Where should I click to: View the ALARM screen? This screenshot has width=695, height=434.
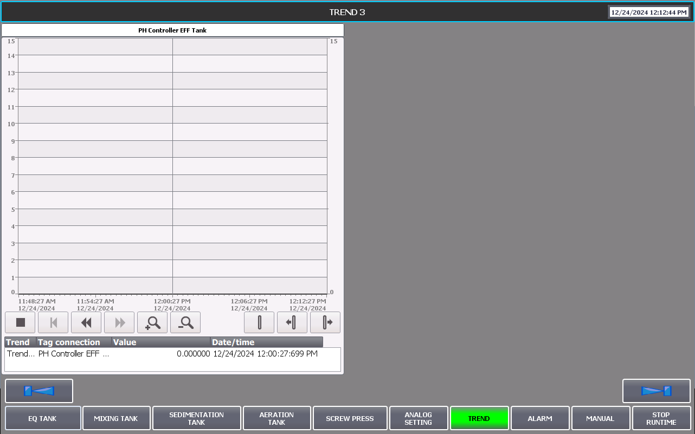540,418
